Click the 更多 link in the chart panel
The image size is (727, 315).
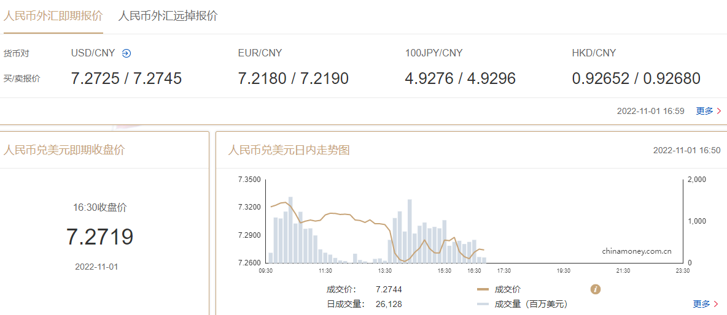pos(701,304)
